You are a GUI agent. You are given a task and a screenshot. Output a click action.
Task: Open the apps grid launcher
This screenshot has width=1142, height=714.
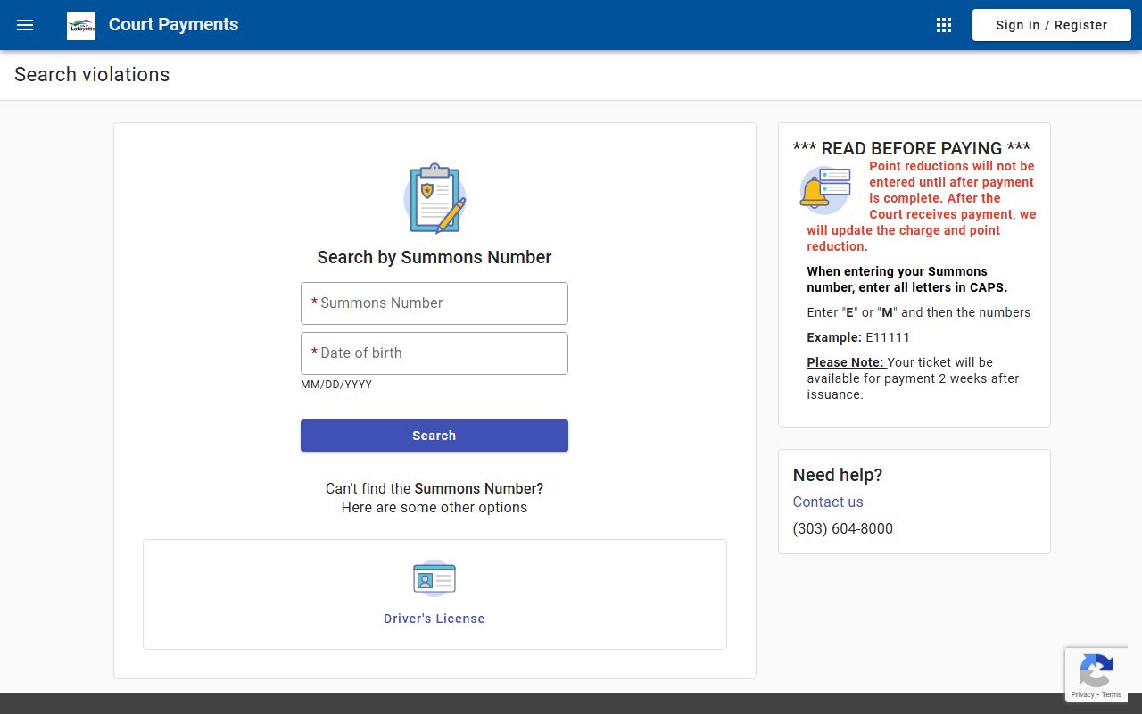pyautogui.click(x=944, y=25)
